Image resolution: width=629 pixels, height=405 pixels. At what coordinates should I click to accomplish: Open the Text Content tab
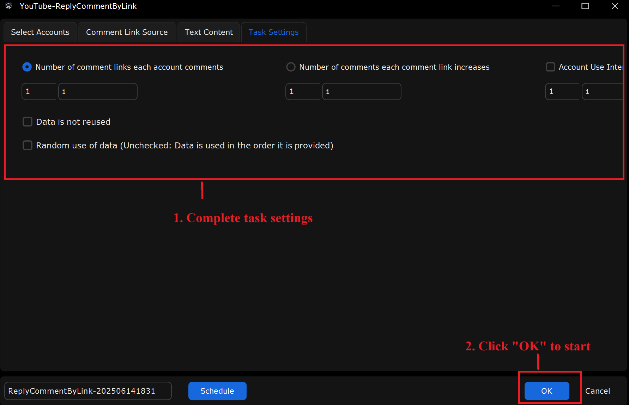point(209,32)
